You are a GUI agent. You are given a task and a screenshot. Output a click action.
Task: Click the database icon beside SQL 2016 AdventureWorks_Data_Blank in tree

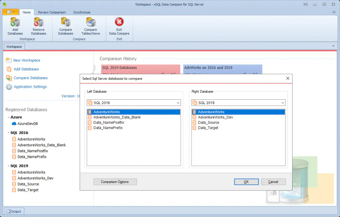14,145
